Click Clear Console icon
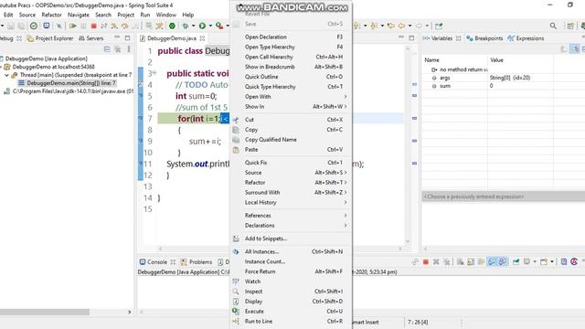585x329 pixels. coord(461,262)
